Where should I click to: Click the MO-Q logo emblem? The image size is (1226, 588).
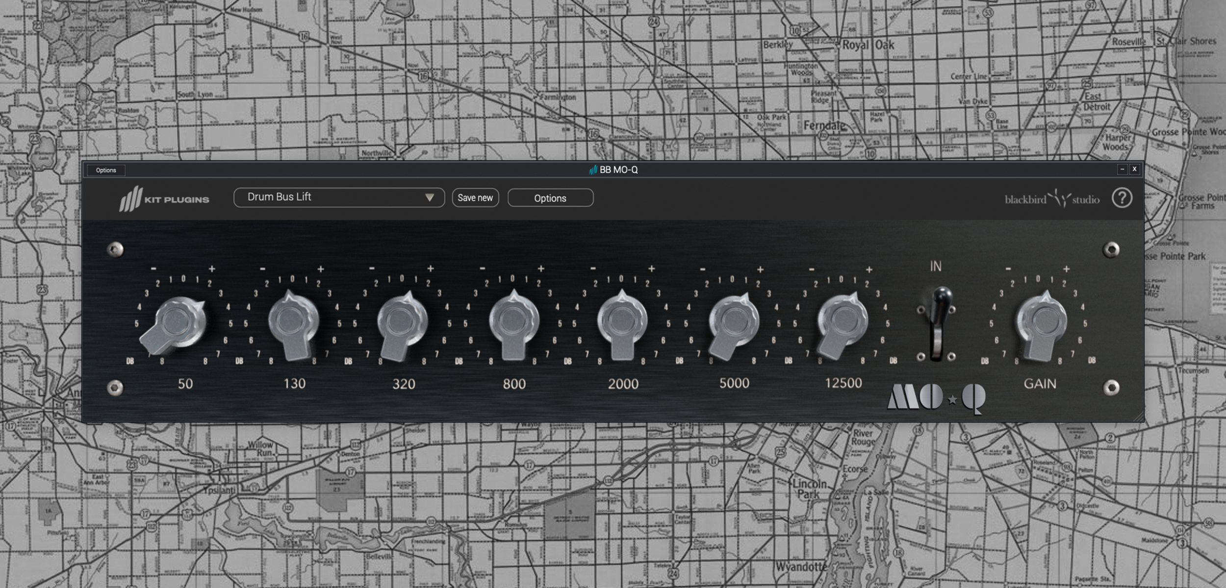click(936, 397)
